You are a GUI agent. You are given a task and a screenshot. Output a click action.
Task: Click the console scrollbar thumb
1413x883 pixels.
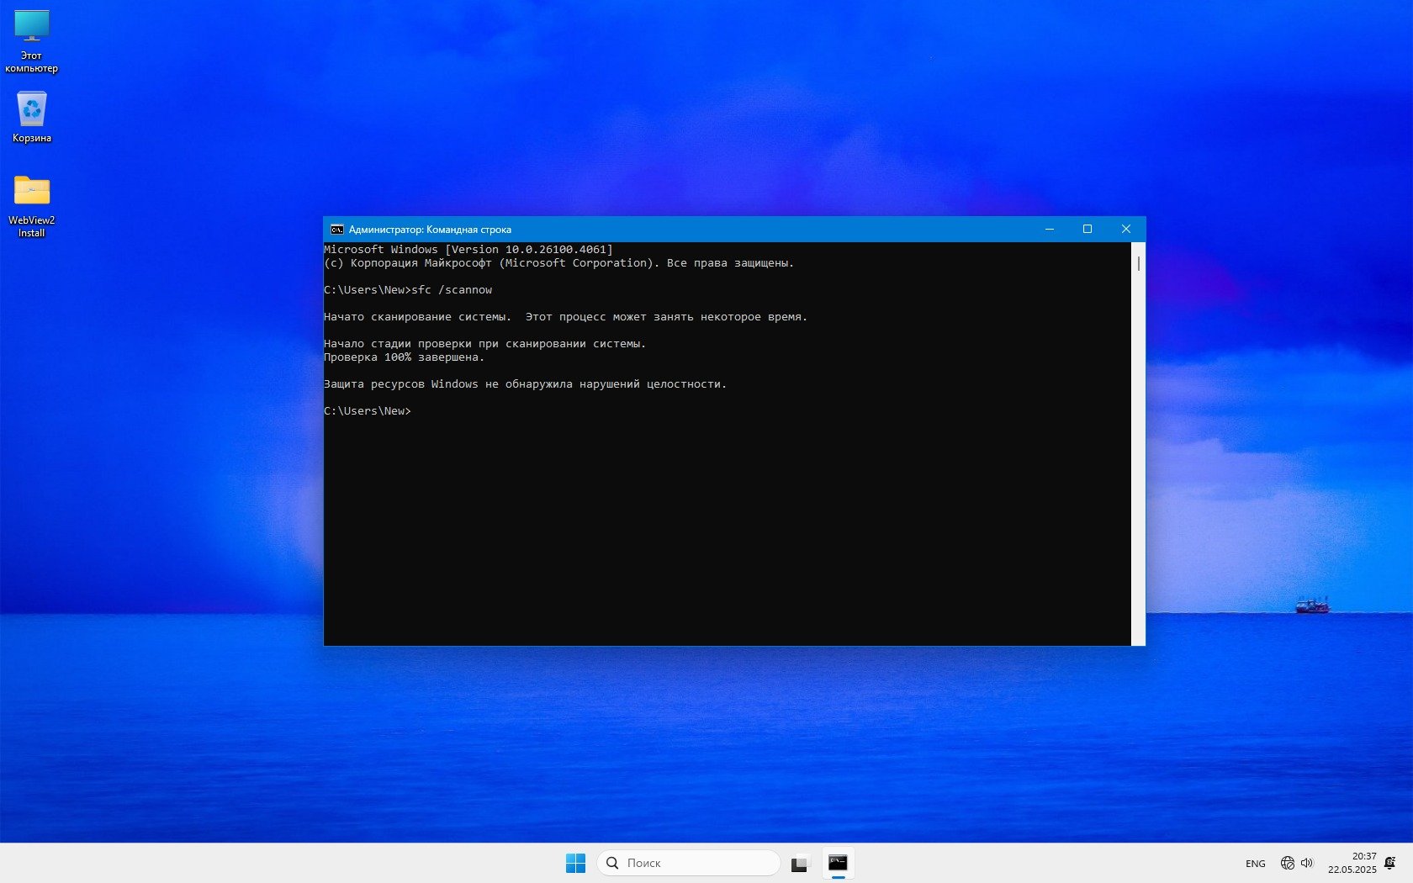click(1138, 263)
